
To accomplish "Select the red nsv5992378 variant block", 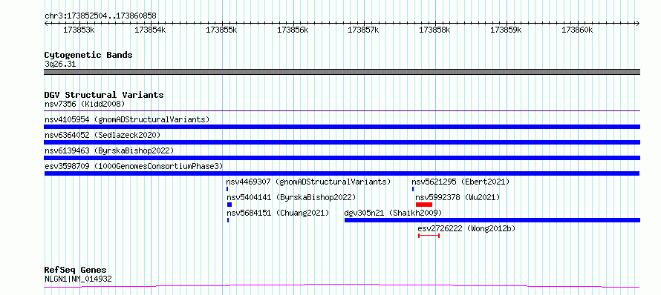I will (x=424, y=205).
